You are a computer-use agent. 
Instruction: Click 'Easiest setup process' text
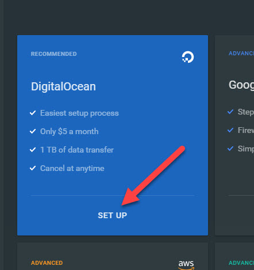point(79,113)
